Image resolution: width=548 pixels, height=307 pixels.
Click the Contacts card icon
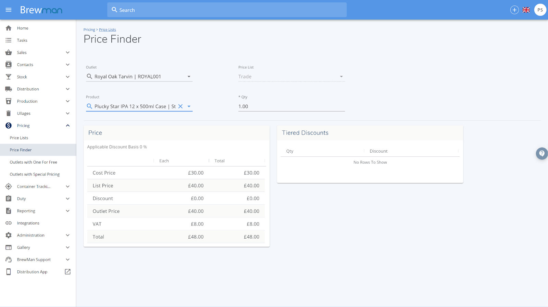tap(9, 65)
